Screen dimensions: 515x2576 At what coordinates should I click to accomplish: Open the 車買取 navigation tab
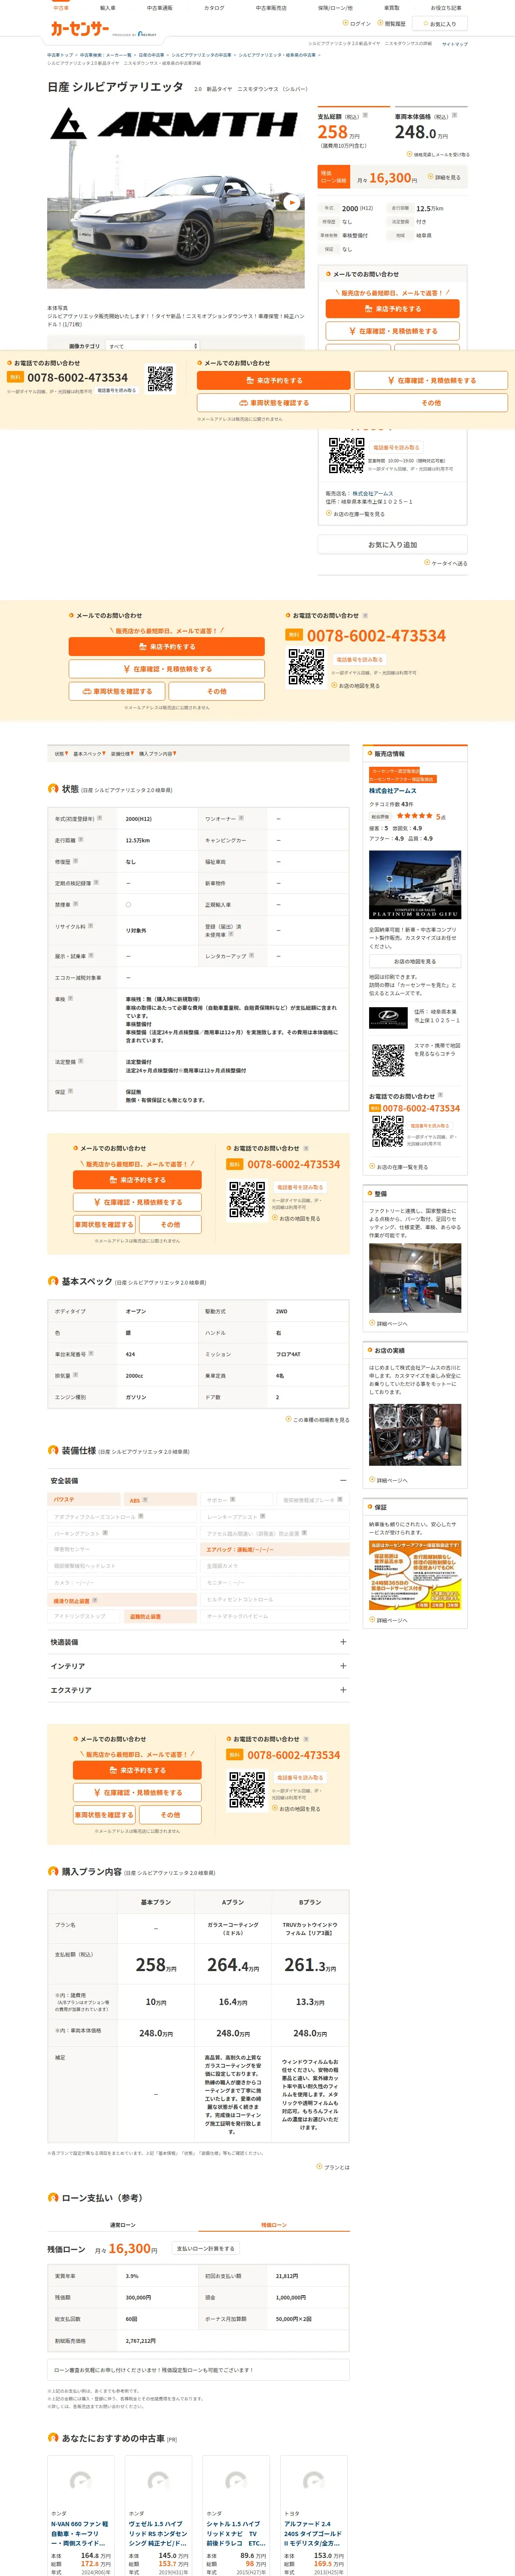click(x=392, y=8)
